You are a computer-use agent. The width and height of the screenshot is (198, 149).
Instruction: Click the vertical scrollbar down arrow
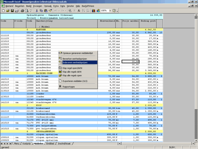[x=196, y=140]
